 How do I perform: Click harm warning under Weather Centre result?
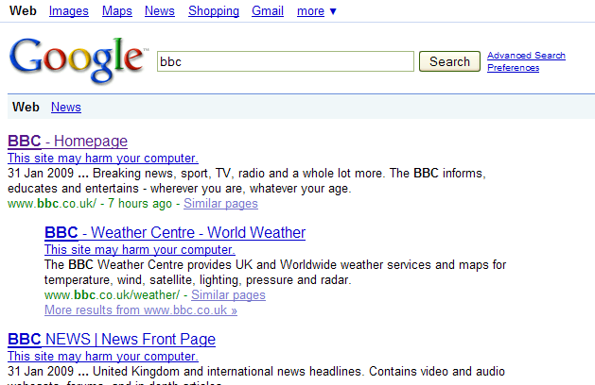(x=140, y=249)
